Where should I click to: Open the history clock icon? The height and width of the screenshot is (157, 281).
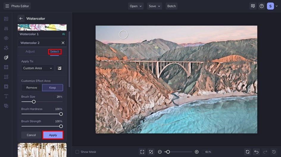point(274,152)
